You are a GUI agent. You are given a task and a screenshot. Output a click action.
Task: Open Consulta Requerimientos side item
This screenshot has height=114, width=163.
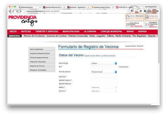(42, 57)
